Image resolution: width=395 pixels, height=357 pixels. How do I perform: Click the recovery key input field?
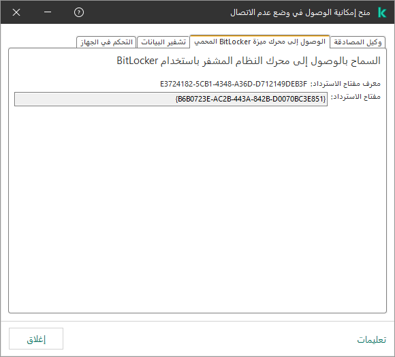171,99
